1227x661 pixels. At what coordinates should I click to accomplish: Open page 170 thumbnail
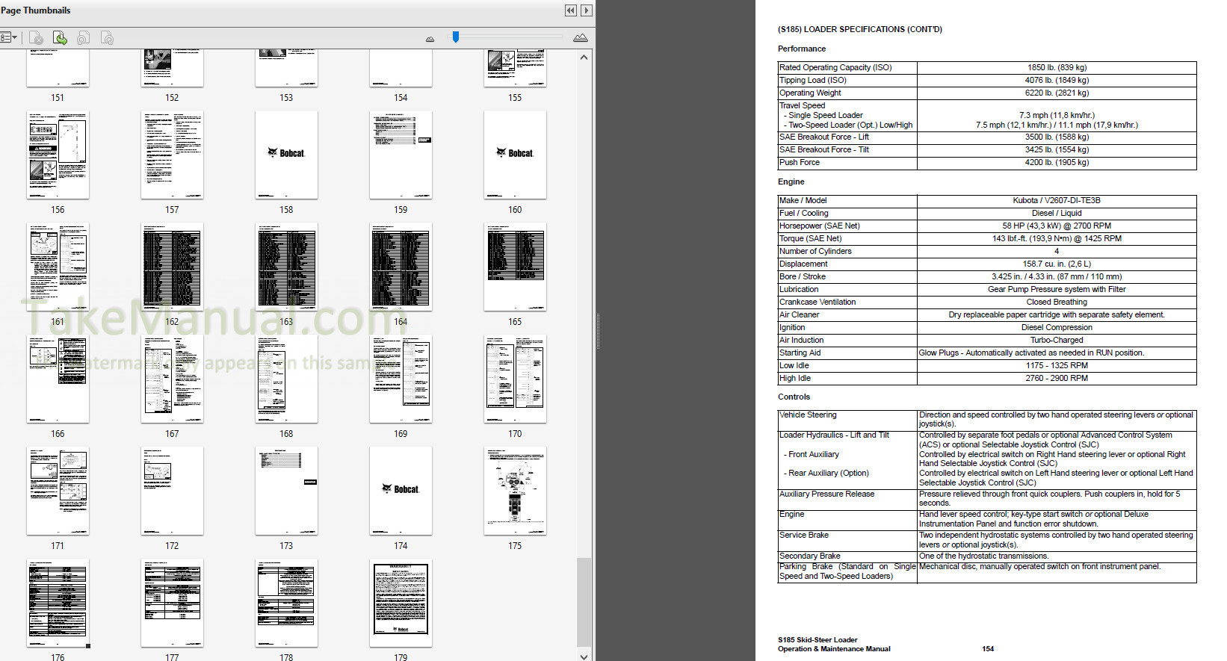click(515, 379)
